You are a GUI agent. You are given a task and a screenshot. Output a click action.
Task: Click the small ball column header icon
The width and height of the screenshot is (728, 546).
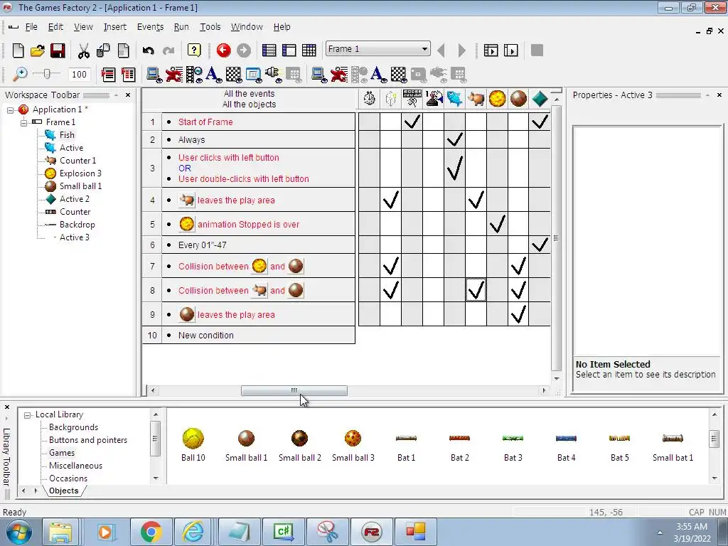518,98
